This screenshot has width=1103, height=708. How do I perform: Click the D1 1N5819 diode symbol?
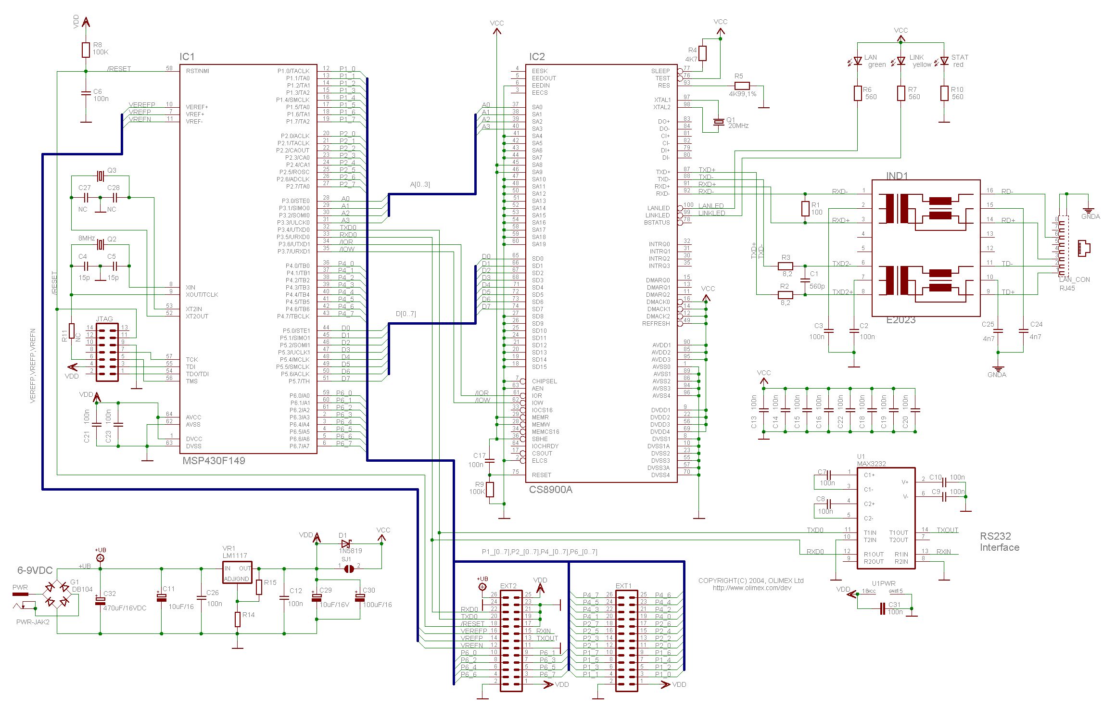345,544
